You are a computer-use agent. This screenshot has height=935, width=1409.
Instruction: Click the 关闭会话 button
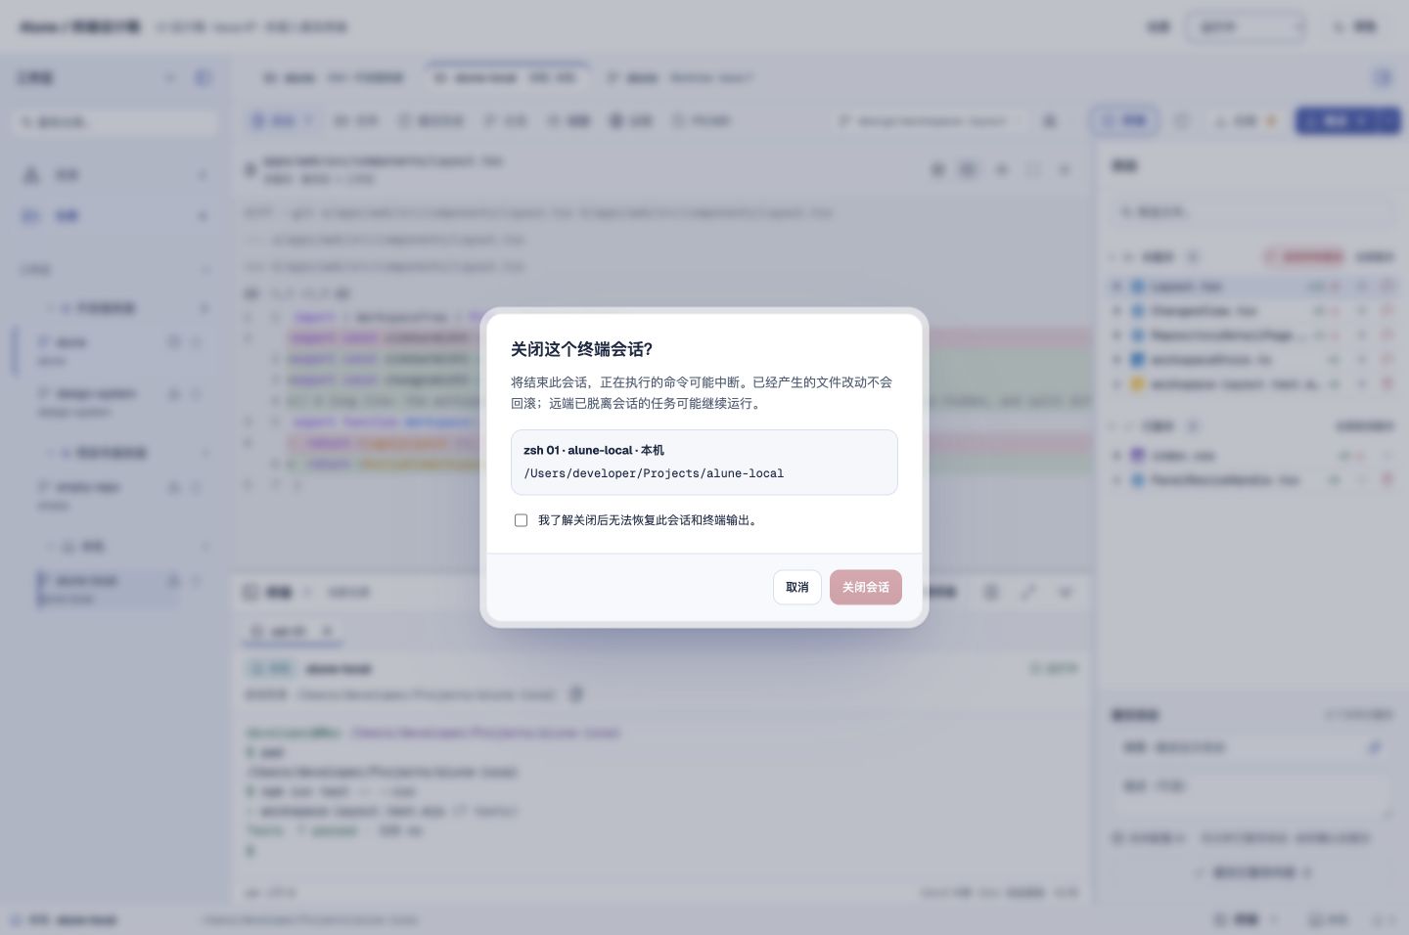pyautogui.click(x=865, y=587)
